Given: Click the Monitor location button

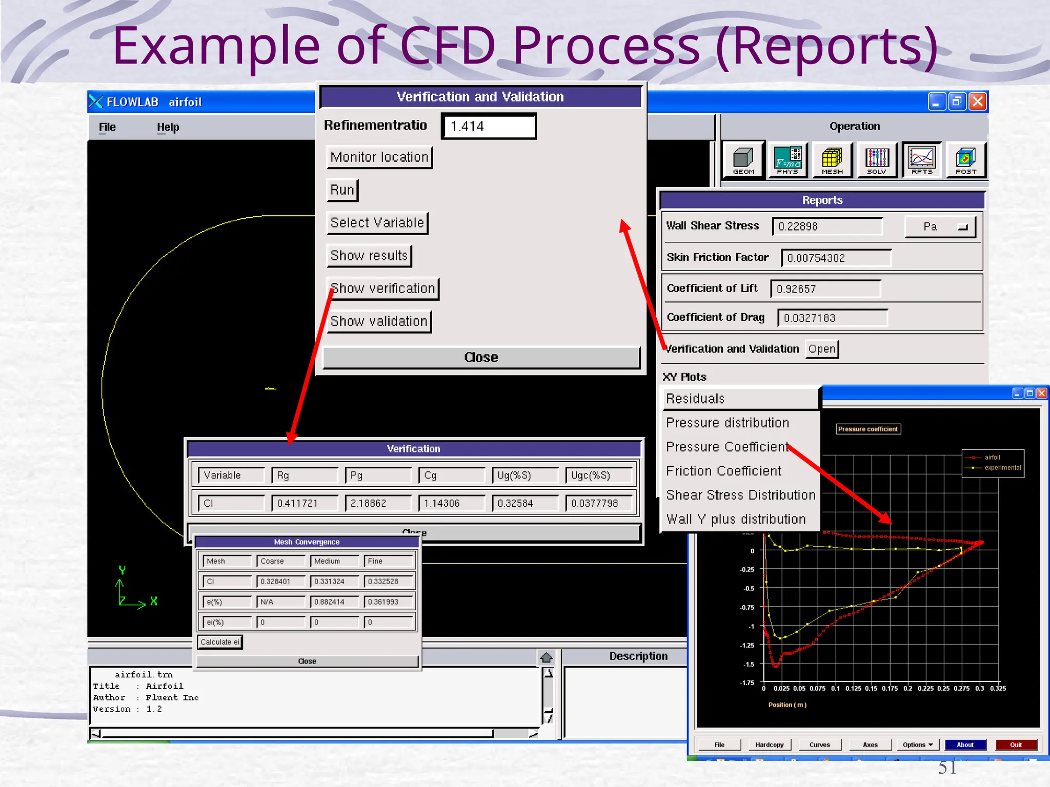Looking at the screenshot, I should (379, 157).
